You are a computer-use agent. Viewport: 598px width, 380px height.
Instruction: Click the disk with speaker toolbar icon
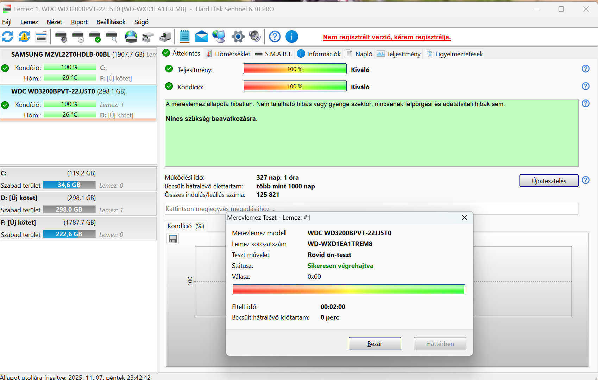pyautogui.click(x=61, y=37)
